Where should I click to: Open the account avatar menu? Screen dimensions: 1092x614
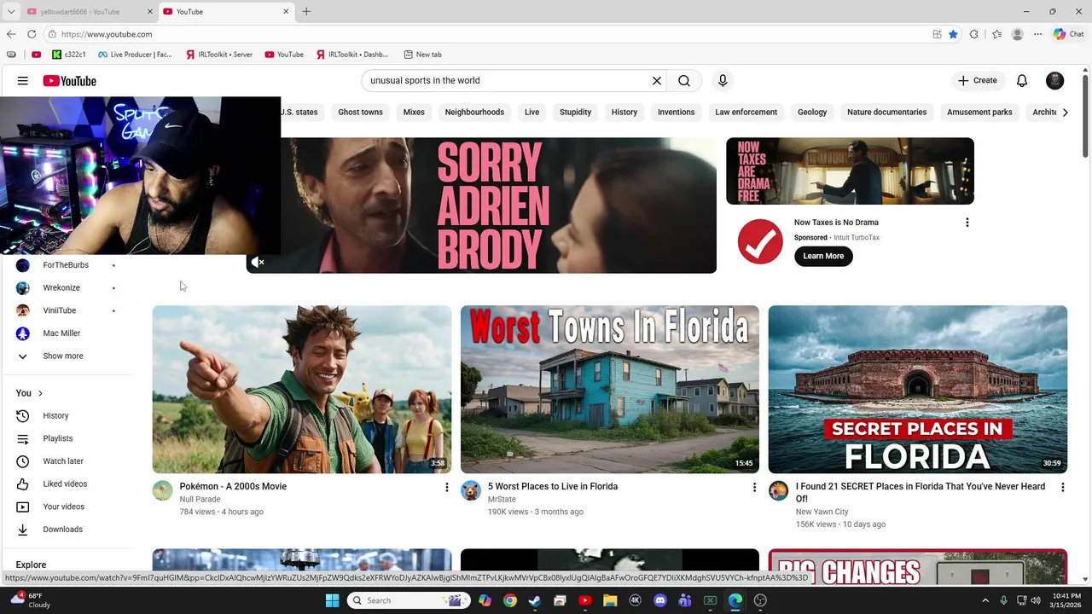tap(1055, 81)
